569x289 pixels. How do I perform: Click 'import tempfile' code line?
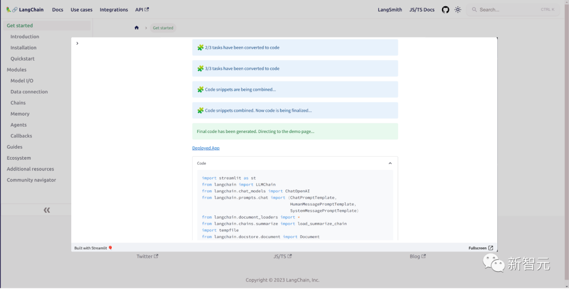(220, 230)
